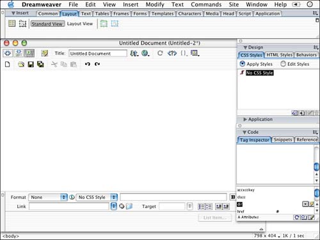The width and height of the screenshot is (320, 240).
Task: Click the Browse for File folder icon
Action: (x=129, y=206)
